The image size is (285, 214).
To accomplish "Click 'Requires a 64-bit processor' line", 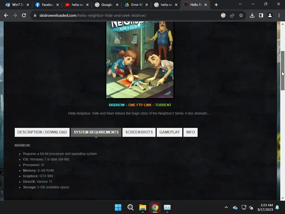I will [x=60, y=154].
